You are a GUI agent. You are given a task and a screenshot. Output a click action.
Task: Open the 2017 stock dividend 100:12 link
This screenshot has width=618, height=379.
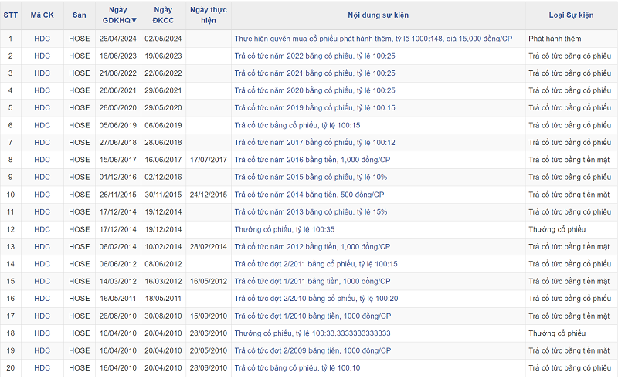314,142
